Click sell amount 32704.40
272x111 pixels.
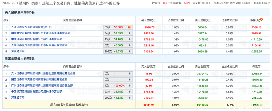tap(202, 74)
